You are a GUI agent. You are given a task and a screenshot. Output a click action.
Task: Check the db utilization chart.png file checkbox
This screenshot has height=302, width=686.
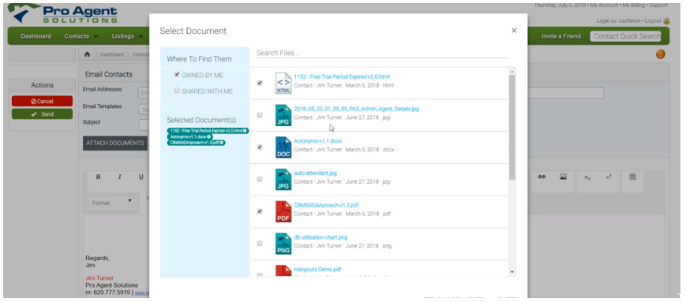click(x=260, y=244)
